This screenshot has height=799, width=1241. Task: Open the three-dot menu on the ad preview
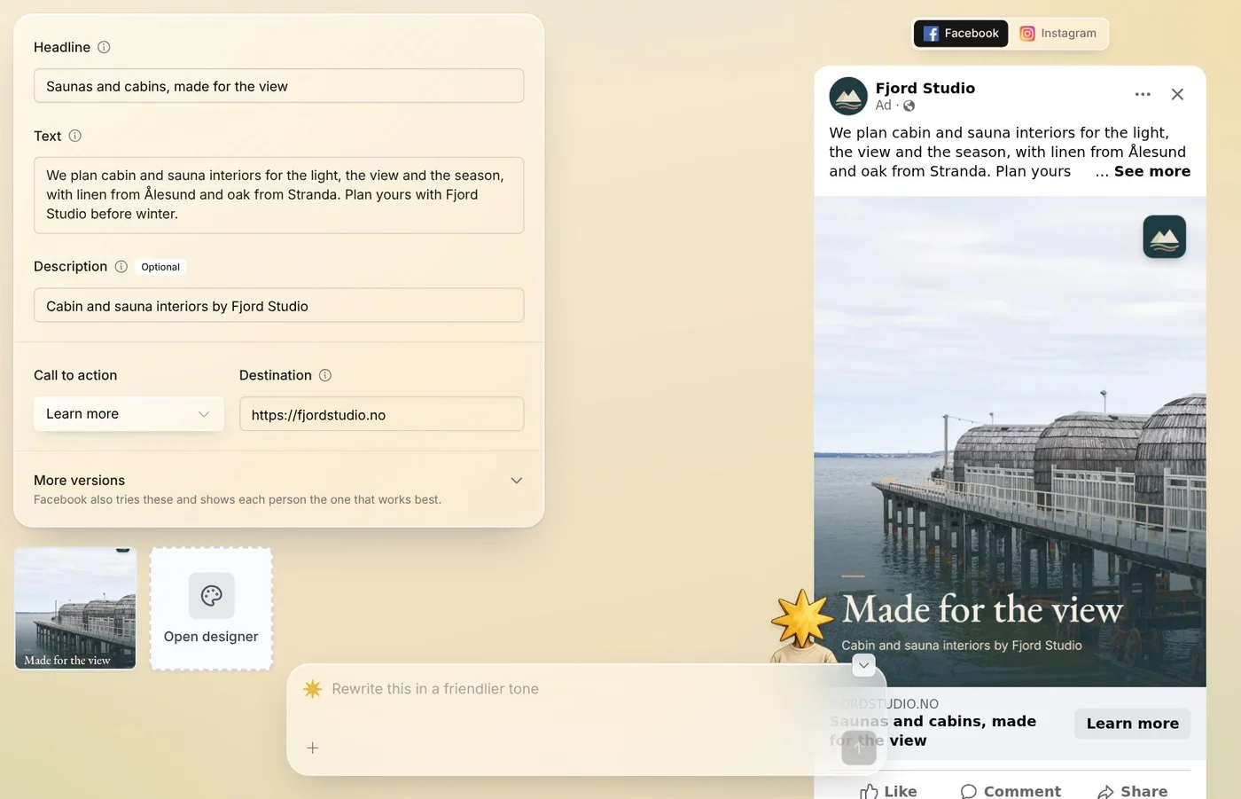(x=1143, y=94)
